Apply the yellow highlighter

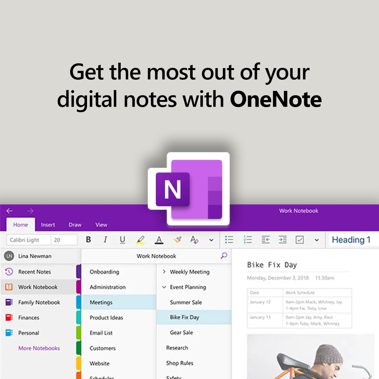point(140,240)
